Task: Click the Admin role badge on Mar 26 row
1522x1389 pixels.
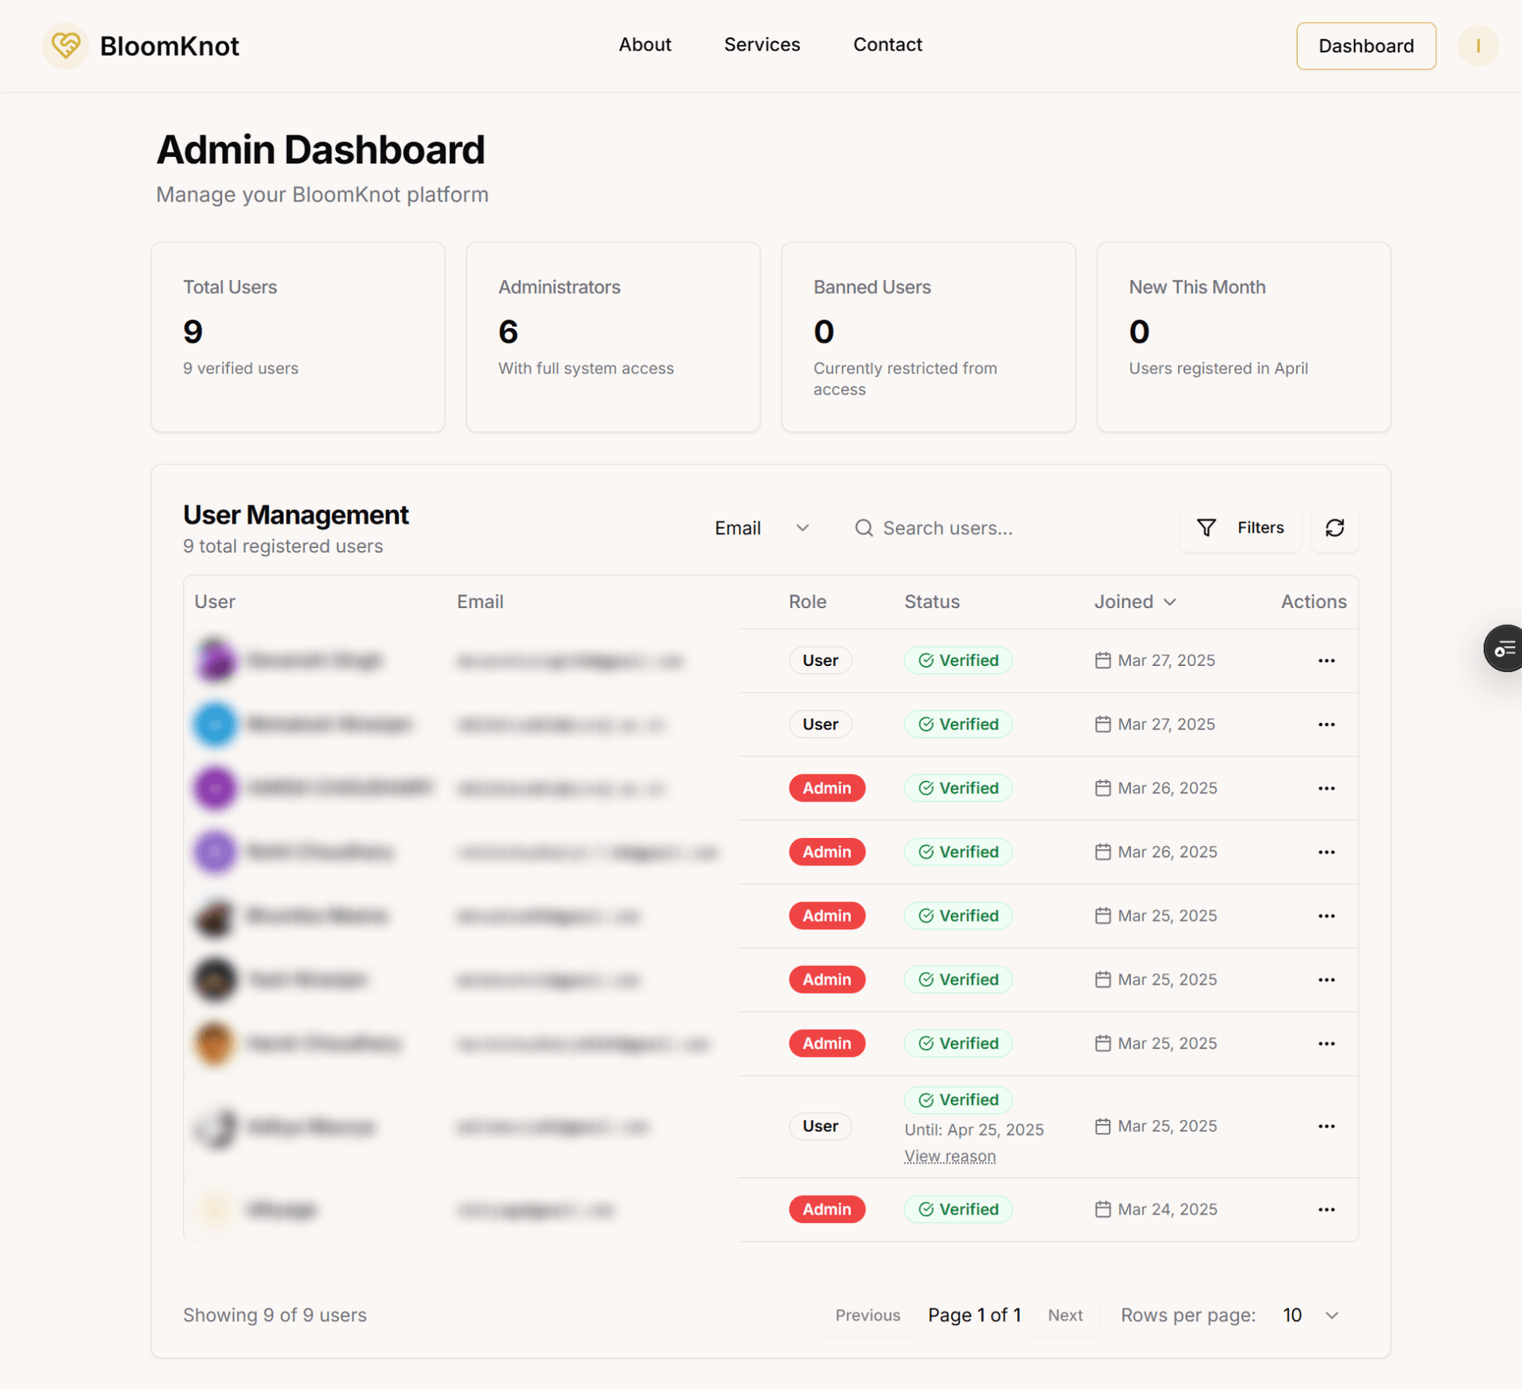Action: click(x=827, y=788)
